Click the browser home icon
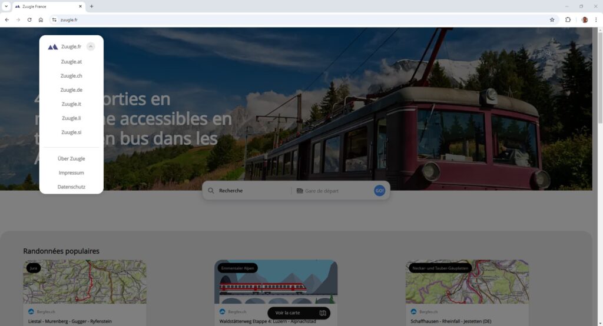Screen dimensions: 603x326 point(41,19)
